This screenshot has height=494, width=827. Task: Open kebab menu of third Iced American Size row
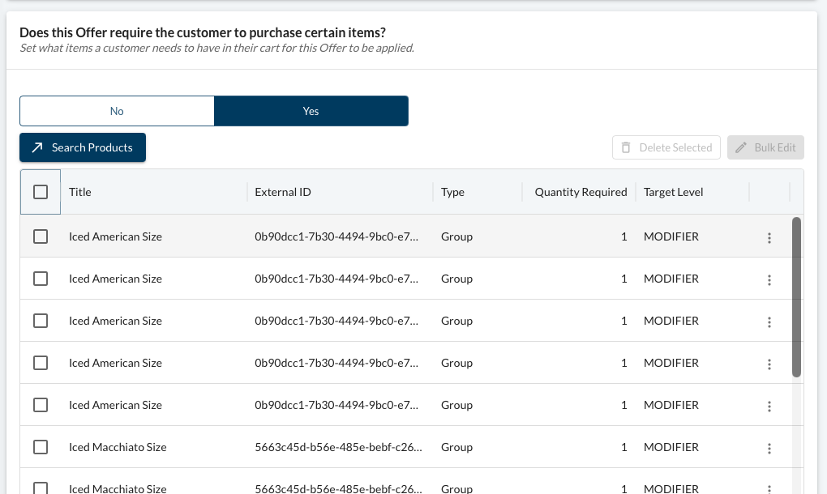click(769, 322)
